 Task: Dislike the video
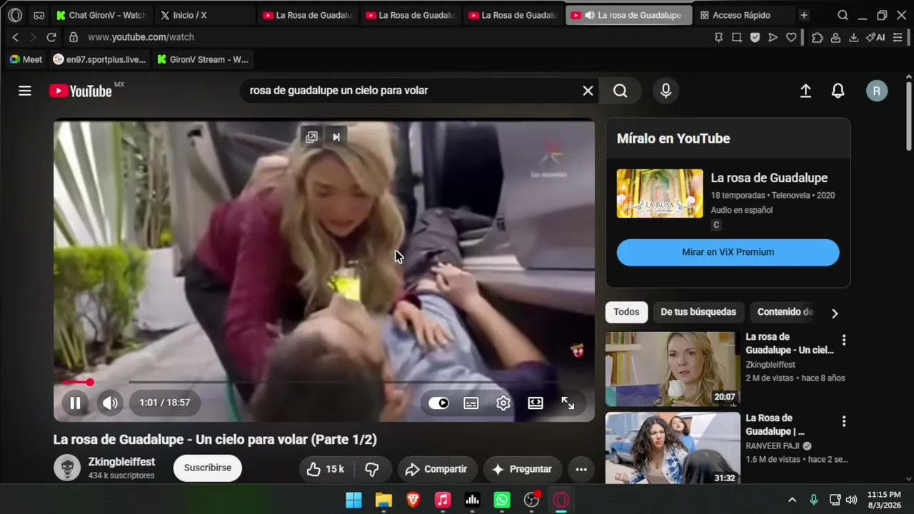tap(372, 469)
